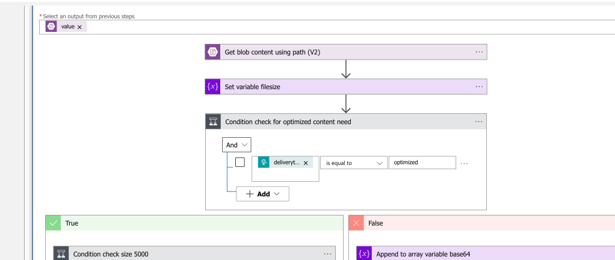
Task: Click the Set variable filesize variable icon
Action: (x=212, y=87)
